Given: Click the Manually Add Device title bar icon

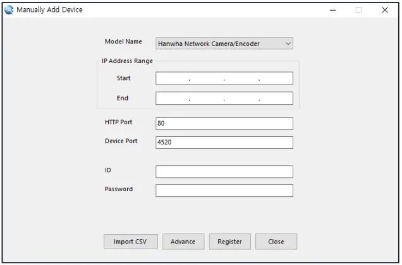Looking at the screenshot, I should [9, 10].
